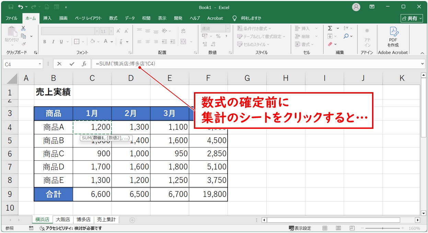
Task: Expand the number format 通貨 dropdown
Action: click(x=228, y=29)
